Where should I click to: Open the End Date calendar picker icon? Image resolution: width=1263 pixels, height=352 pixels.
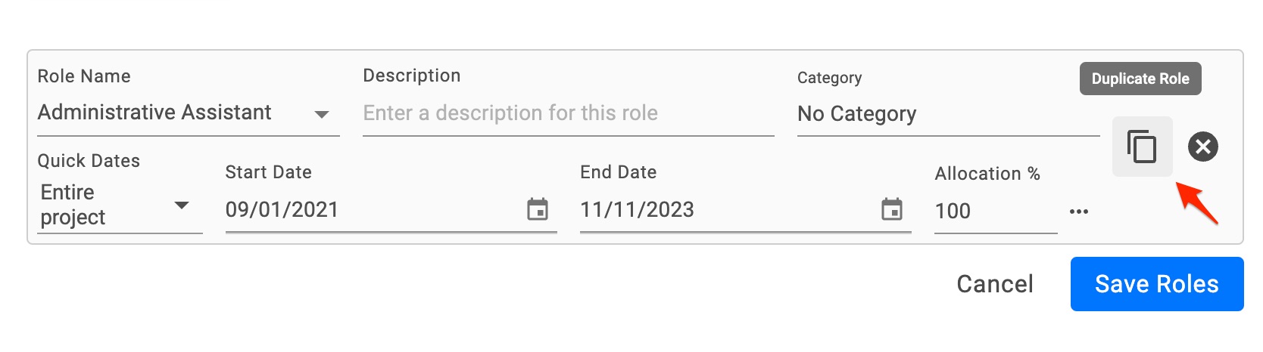tap(892, 209)
